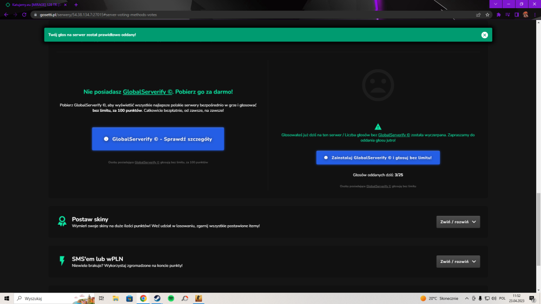Viewport: 541px width, 304px height.
Task: Click the microphone tray icon
Action: [480, 299]
